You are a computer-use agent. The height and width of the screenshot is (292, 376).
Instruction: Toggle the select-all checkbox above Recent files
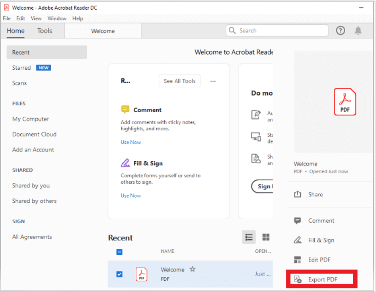[119, 252]
